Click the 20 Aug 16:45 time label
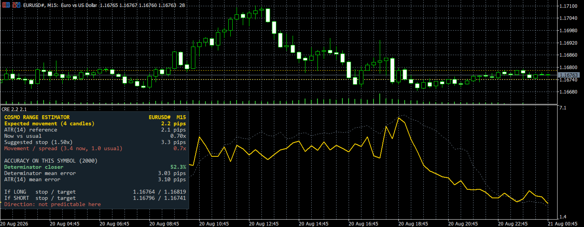 [363, 224]
